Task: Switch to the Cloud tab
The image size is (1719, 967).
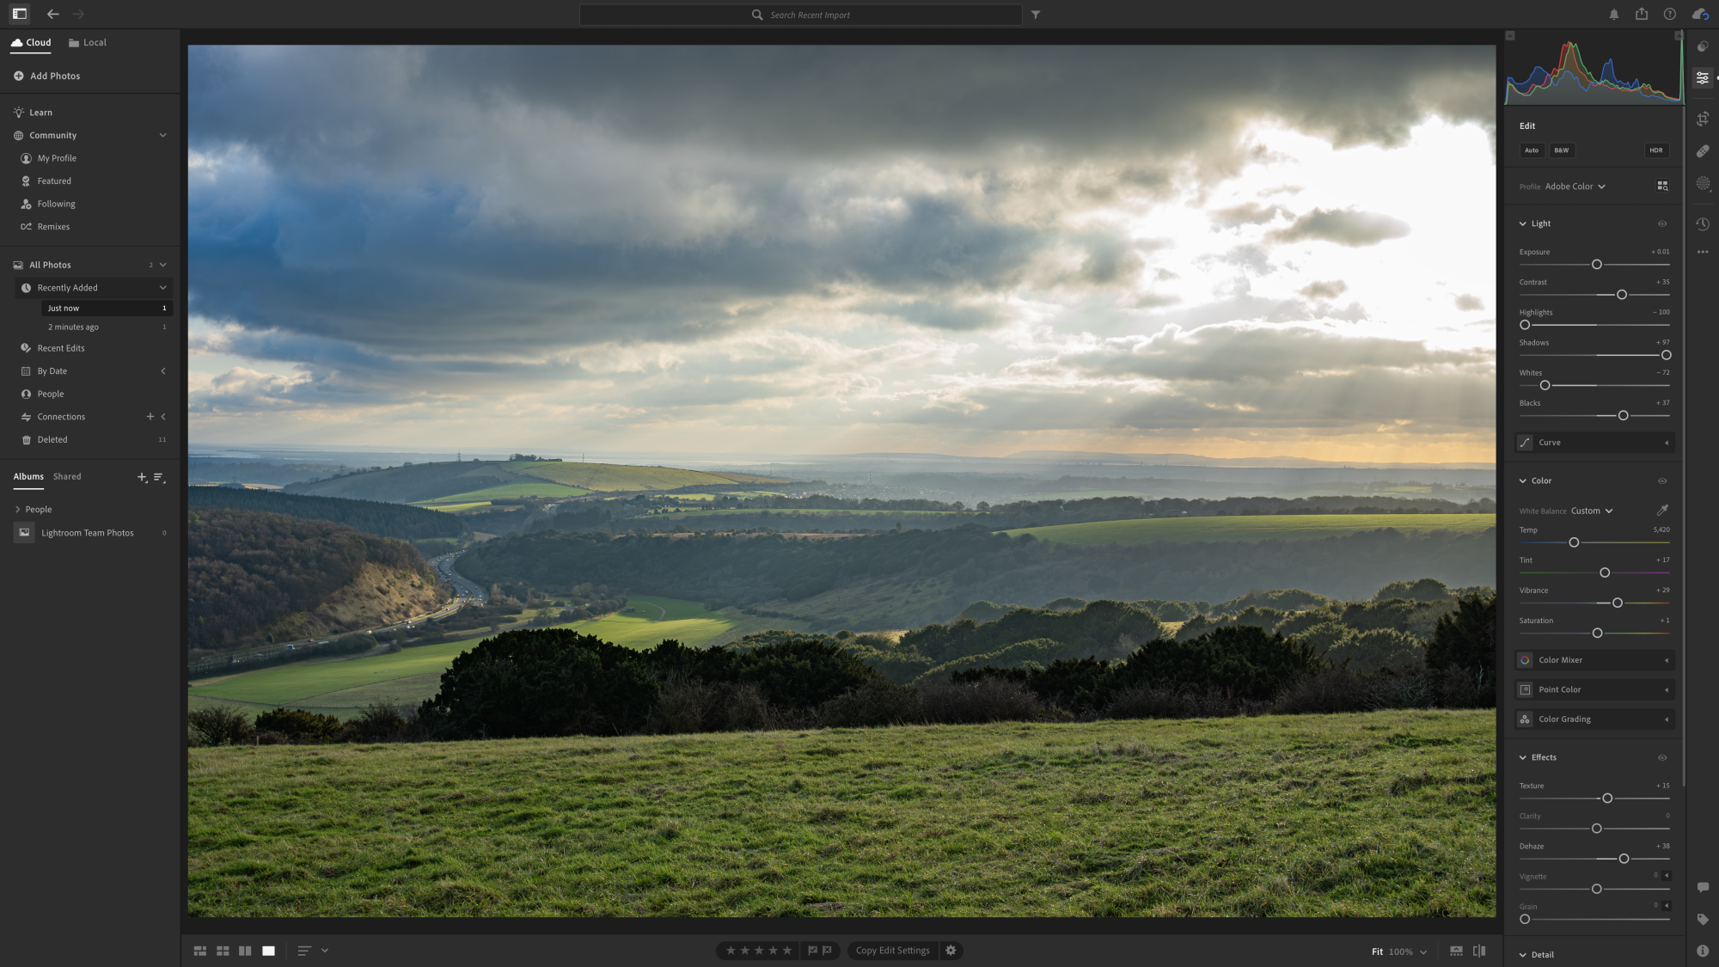Action: pyautogui.click(x=31, y=42)
